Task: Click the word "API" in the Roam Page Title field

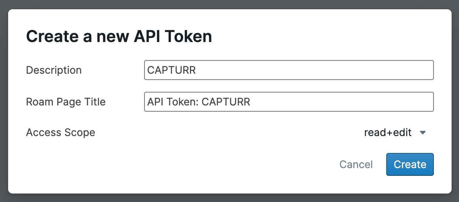Action: coord(155,102)
